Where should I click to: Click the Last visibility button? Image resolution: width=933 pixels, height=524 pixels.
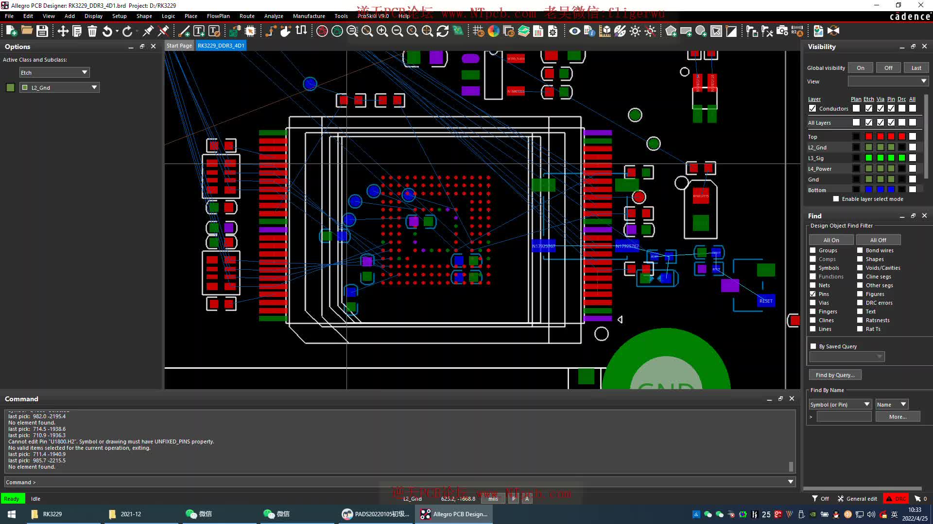click(x=916, y=68)
